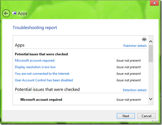
Task: Click scrollbar up arrow in report
Action: click(151, 42)
